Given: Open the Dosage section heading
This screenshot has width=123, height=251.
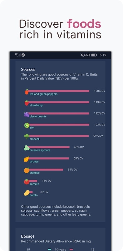Looking at the screenshot, I should pyautogui.click(x=28, y=236).
